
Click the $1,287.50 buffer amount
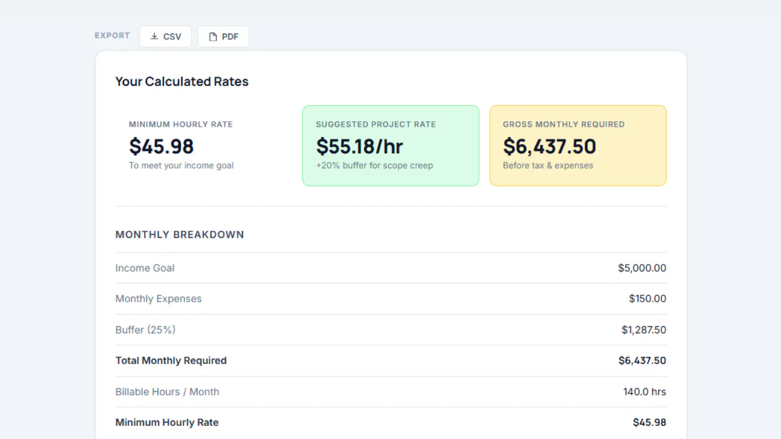[x=644, y=330]
